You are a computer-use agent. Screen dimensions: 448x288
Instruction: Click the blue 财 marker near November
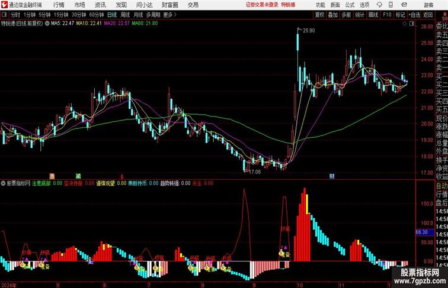(332, 176)
